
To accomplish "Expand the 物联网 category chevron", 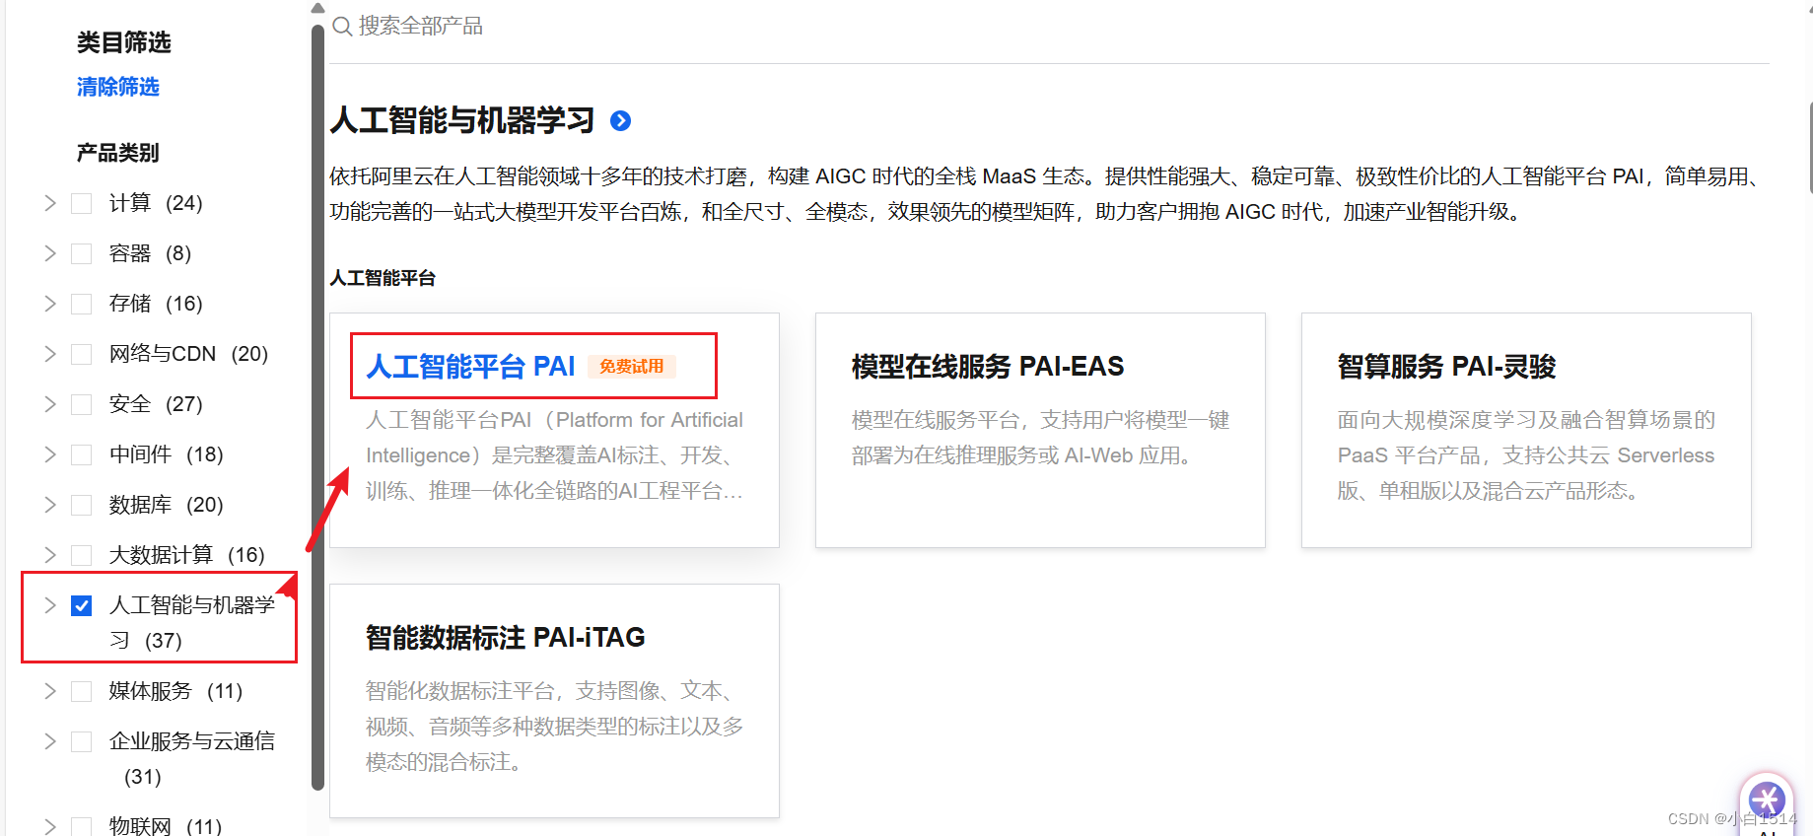I will point(50,826).
